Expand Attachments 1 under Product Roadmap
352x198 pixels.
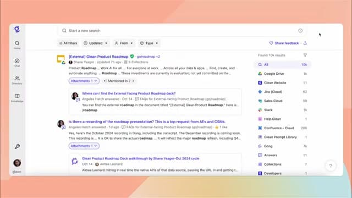tap(84, 81)
